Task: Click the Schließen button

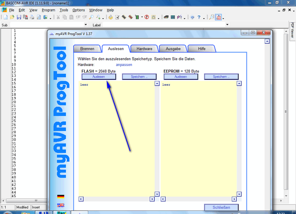Action: [x=221, y=207]
